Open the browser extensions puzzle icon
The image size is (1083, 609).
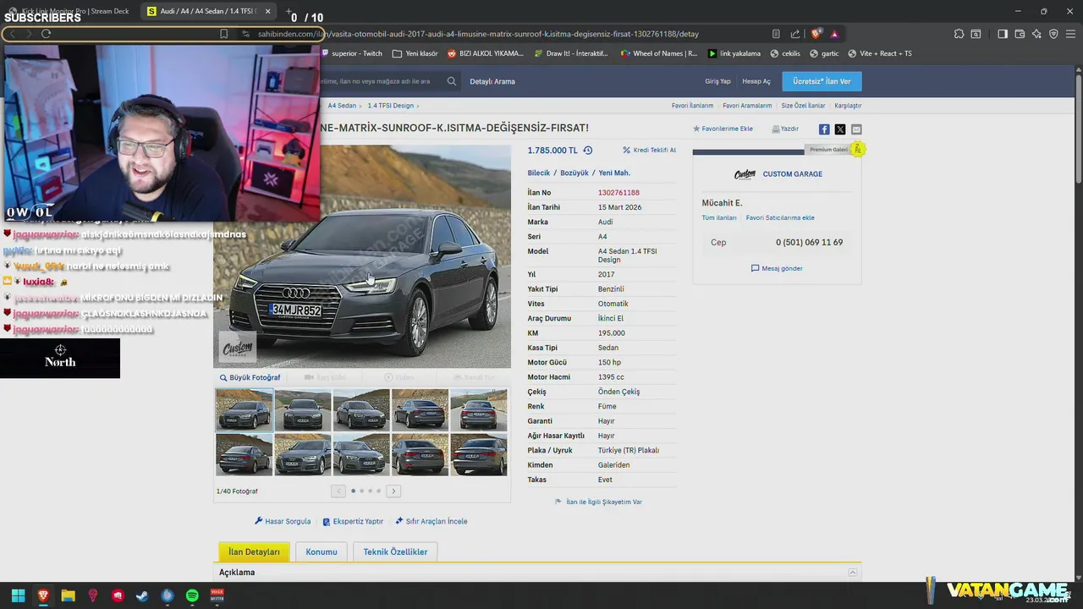[959, 34]
